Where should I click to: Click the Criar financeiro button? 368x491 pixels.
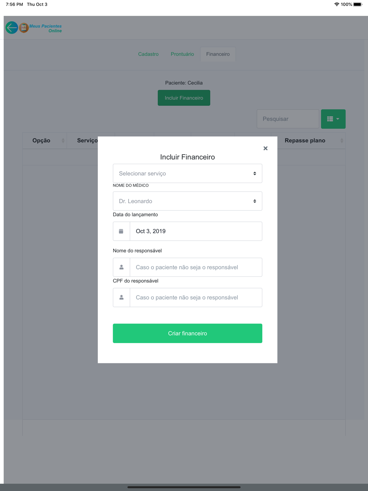pos(187,333)
